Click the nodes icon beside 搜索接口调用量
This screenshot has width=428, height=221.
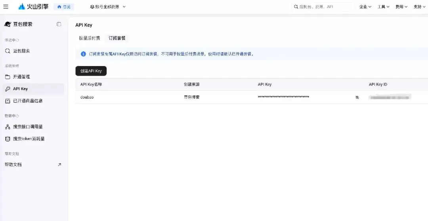[8, 127]
